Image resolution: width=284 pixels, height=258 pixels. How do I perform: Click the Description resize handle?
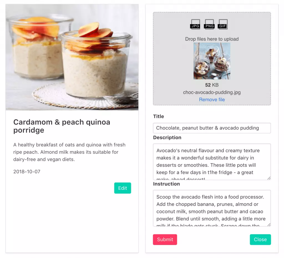[269, 178]
